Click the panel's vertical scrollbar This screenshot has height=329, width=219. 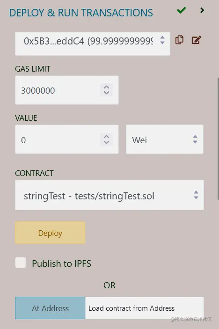click(x=218, y=139)
